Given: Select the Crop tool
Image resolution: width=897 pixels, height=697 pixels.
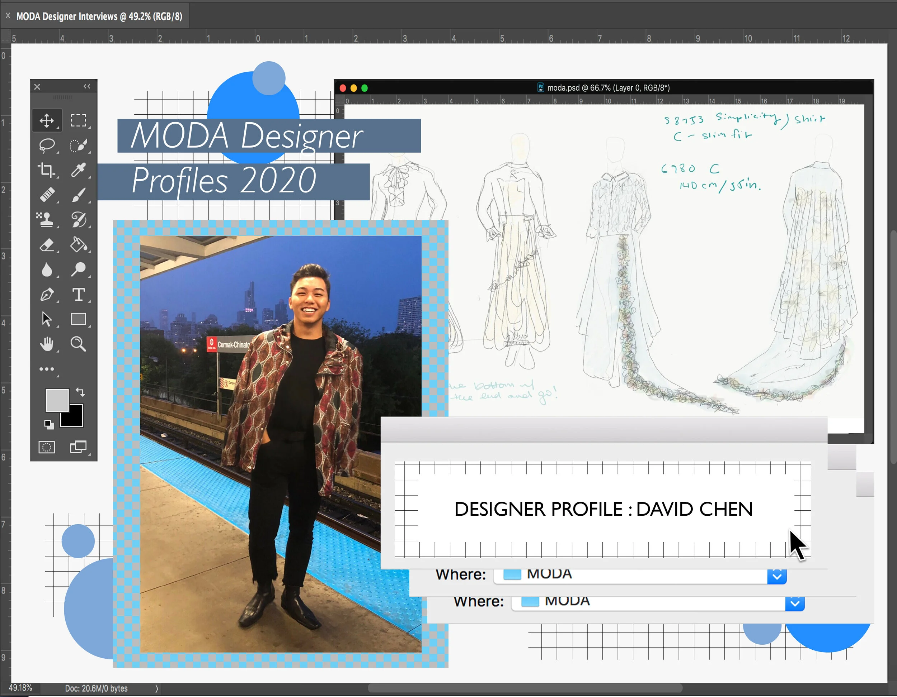Looking at the screenshot, I should (47, 170).
